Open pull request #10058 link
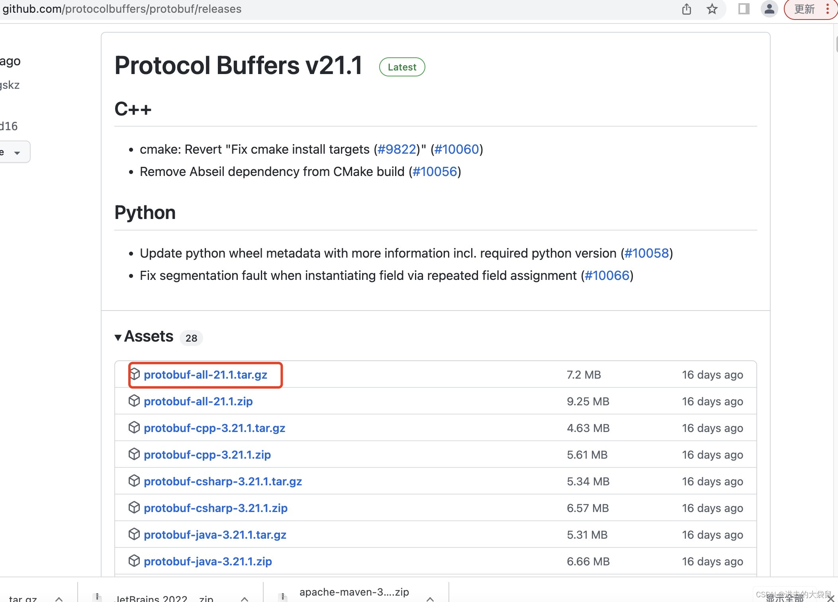This screenshot has height=602, width=838. [x=646, y=253]
